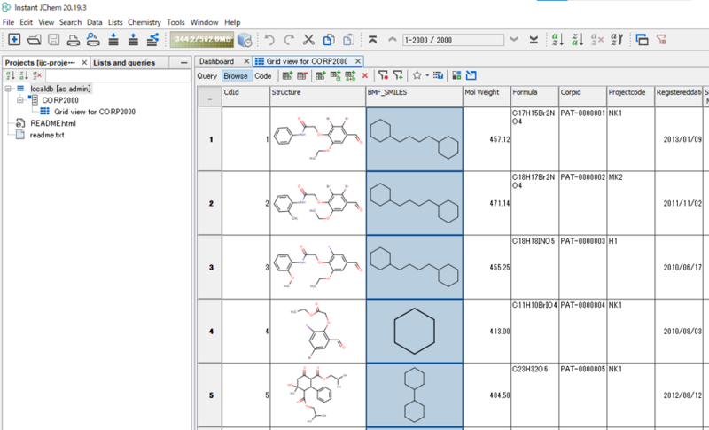Screen dimensions: 709x430
Task: Go to previous record page
Action: [392, 40]
